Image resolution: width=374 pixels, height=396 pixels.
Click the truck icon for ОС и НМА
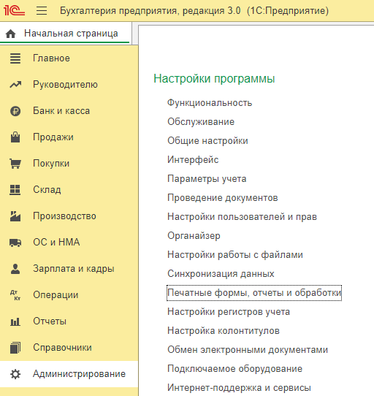click(x=15, y=243)
